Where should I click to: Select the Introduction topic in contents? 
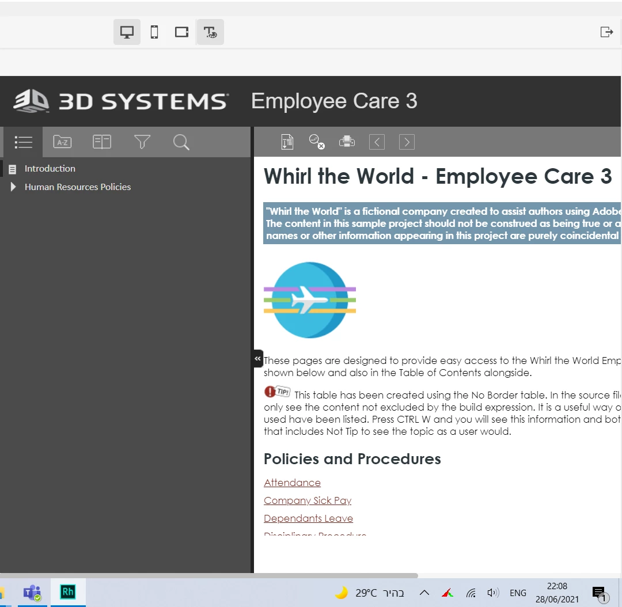click(x=50, y=169)
